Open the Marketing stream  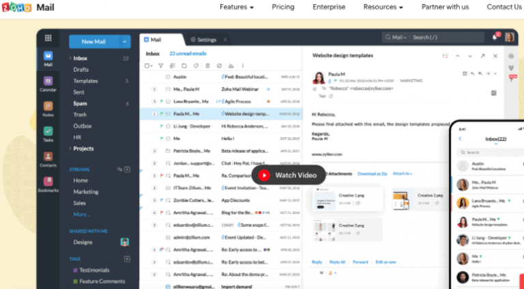coord(86,192)
